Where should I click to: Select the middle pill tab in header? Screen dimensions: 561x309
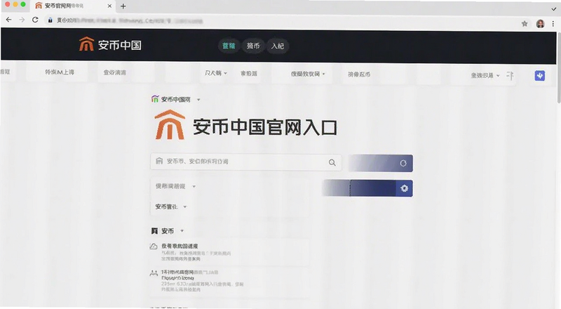[253, 46]
